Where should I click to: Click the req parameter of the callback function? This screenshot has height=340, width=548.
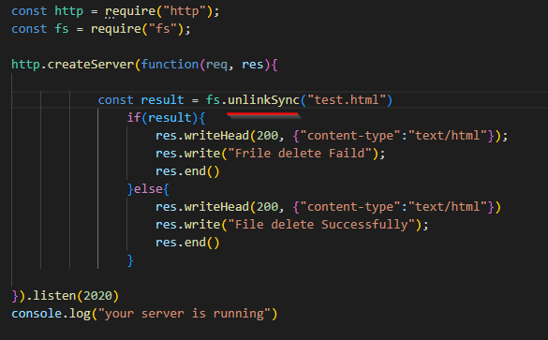click(x=216, y=65)
